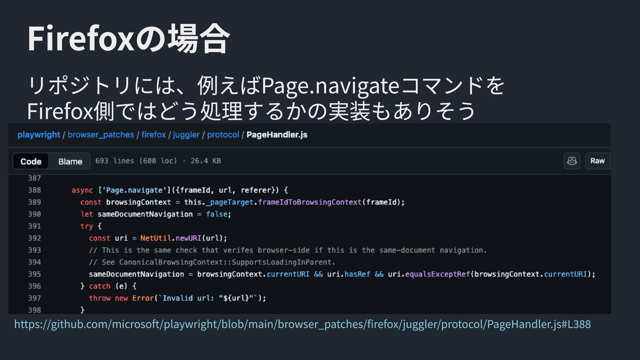Open the juggler breadcrumb link
Image resolution: width=640 pixels, height=360 pixels.
[x=186, y=135]
